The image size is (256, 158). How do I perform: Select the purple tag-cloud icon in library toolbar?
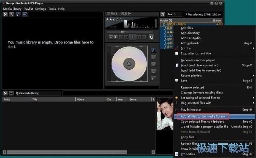25,15
